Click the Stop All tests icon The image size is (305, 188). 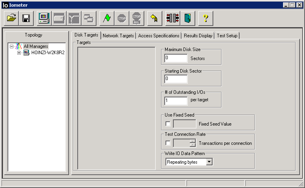(137, 18)
